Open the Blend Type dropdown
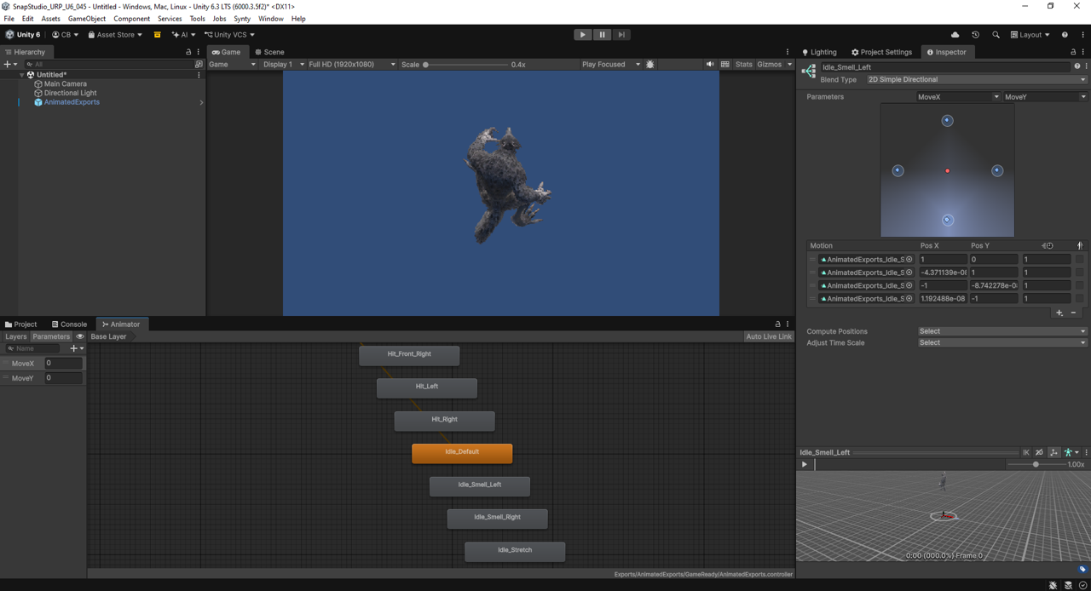The image size is (1091, 591). click(x=977, y=80)
